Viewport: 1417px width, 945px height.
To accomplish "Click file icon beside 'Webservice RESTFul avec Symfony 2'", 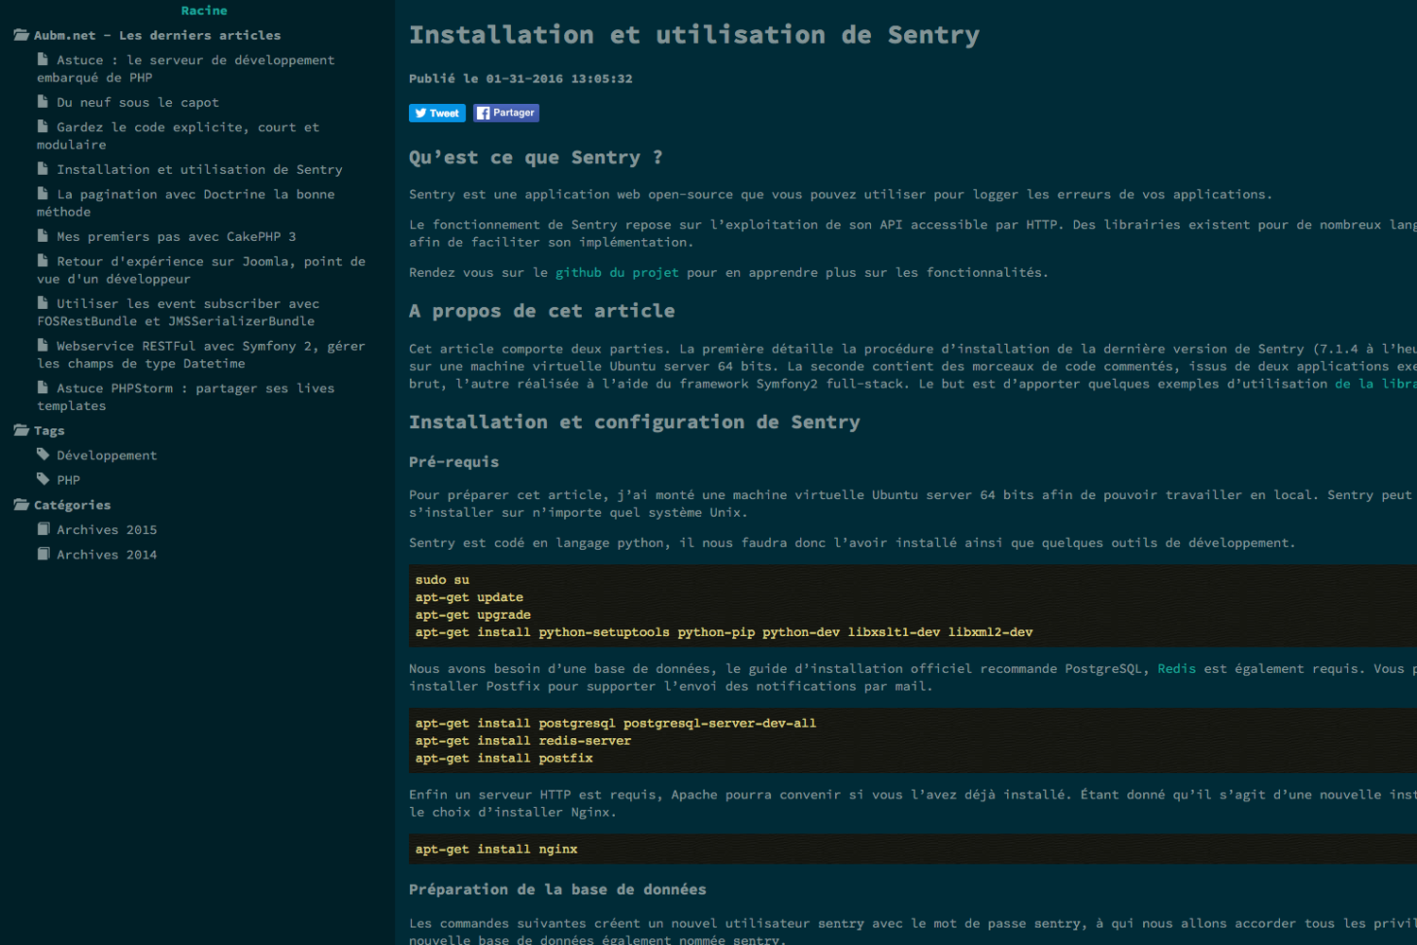I will [x=43, y=345].
